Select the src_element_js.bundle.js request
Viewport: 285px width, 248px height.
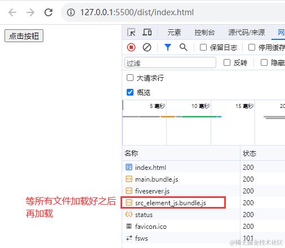pyautogui.click(x=204, y=202)
